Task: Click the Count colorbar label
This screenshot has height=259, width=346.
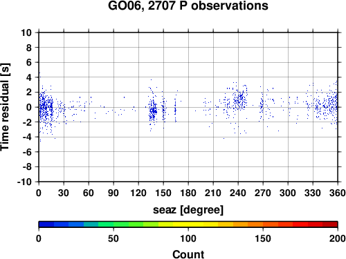Action: [188, 255]
